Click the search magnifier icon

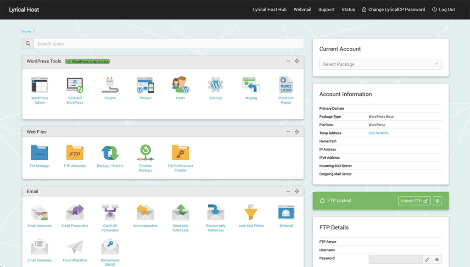[x=28, y=44]
